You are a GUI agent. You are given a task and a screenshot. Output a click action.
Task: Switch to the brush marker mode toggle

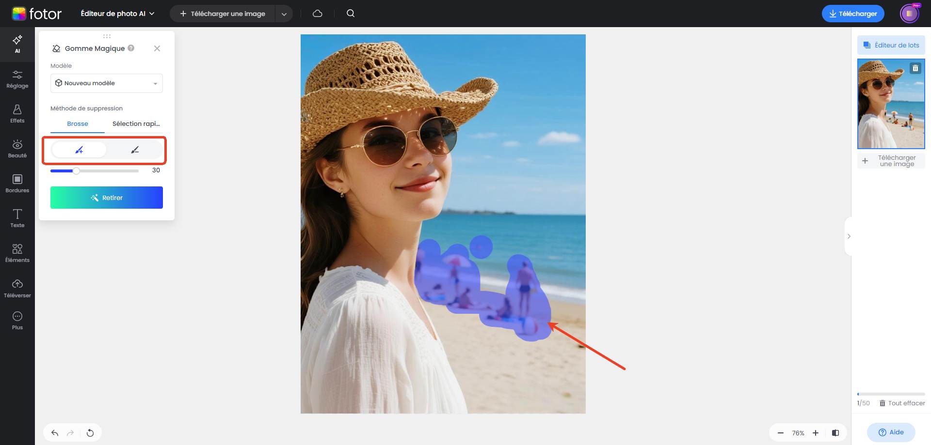click(80, 150)
